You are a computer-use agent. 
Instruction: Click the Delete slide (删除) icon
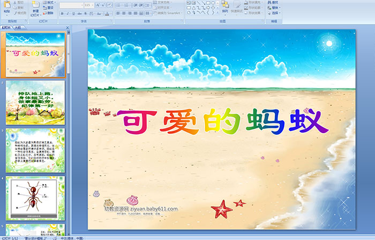point(50,13)
